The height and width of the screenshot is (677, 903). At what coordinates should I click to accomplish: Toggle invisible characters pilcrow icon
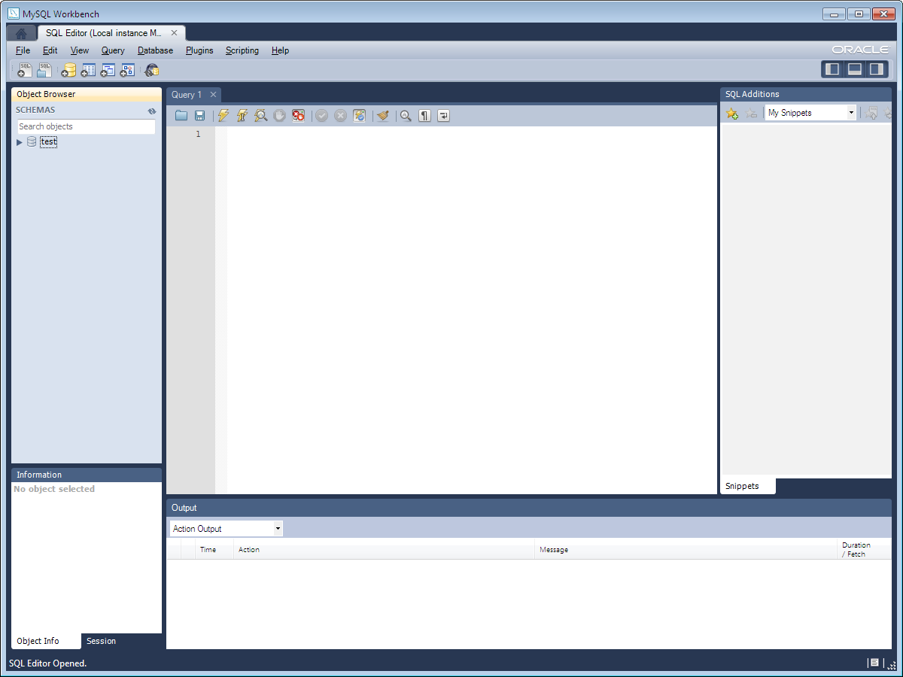[x=425, y=116]
